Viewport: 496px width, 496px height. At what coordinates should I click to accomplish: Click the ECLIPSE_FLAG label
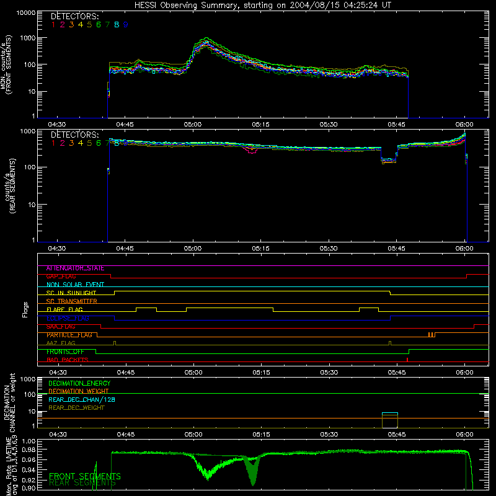[x=68, y=318]
